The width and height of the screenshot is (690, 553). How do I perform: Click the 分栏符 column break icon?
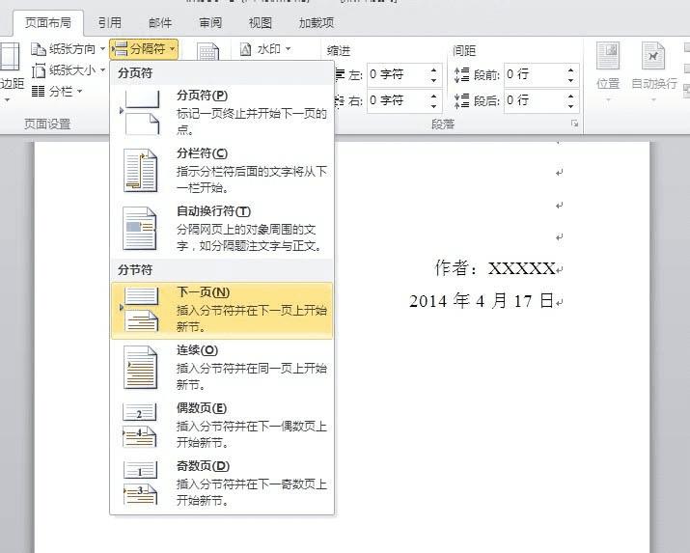click(x=140, y=171)
